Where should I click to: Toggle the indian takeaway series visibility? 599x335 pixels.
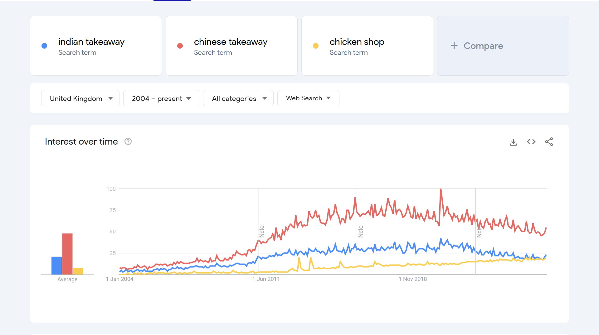click(x=44, y=46)
